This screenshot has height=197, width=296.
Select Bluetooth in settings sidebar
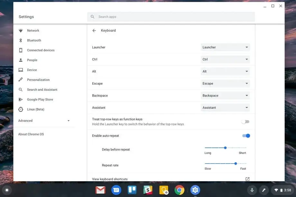(34, 40)
